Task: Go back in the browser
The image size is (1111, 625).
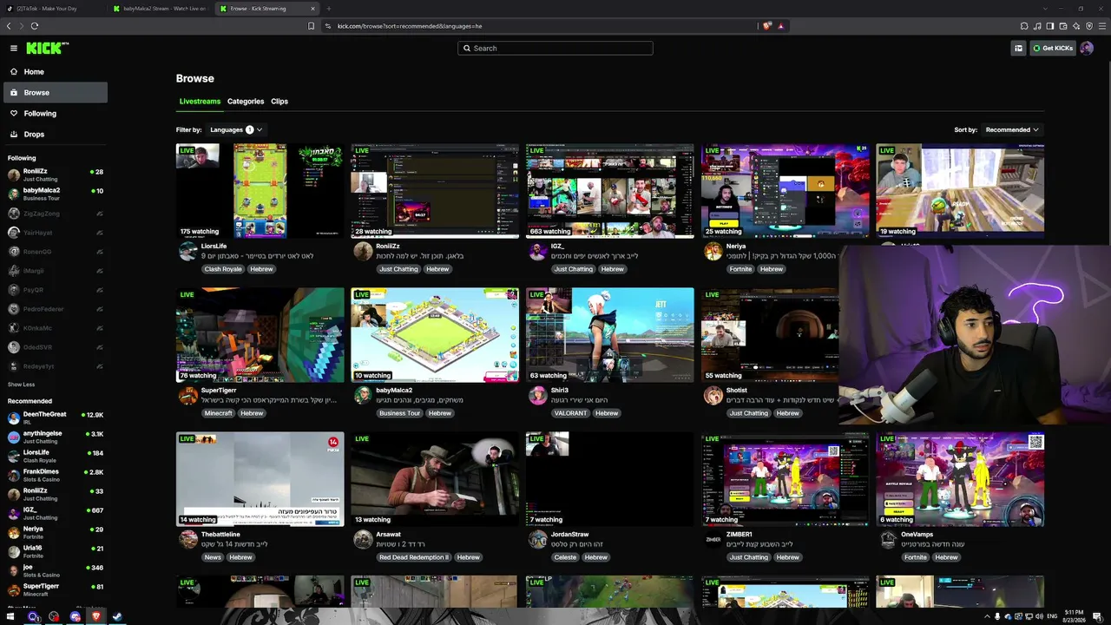Action: click(x=10, y=26)
